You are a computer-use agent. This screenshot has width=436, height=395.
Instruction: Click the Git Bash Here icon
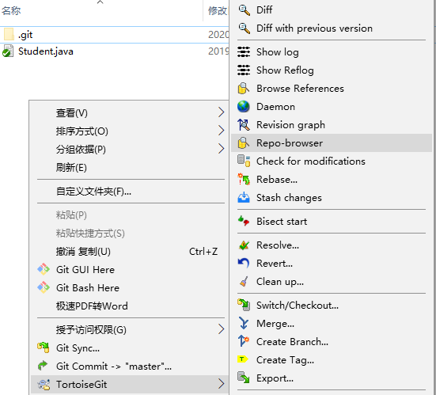(44, 287)
